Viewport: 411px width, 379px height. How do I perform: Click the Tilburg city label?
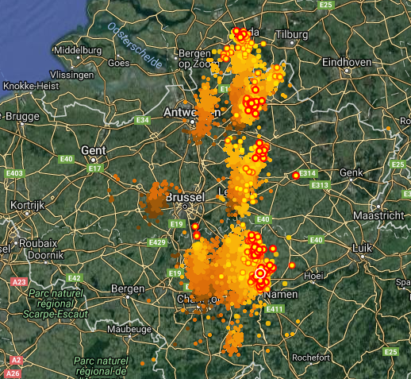(292, 34)
